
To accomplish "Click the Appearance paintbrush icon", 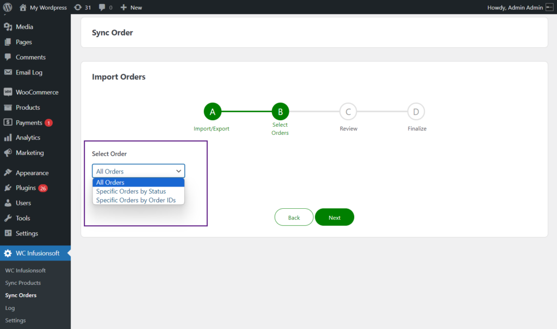I will tap(8, 173).
